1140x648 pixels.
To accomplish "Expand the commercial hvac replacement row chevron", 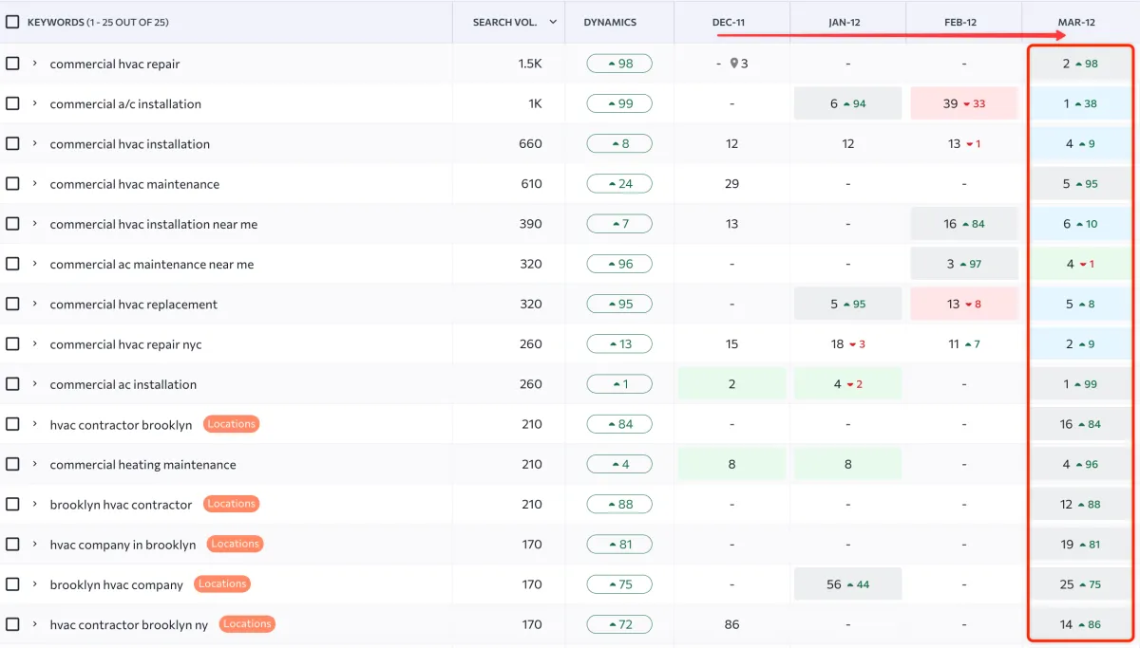I will click(x=35, y=304).
